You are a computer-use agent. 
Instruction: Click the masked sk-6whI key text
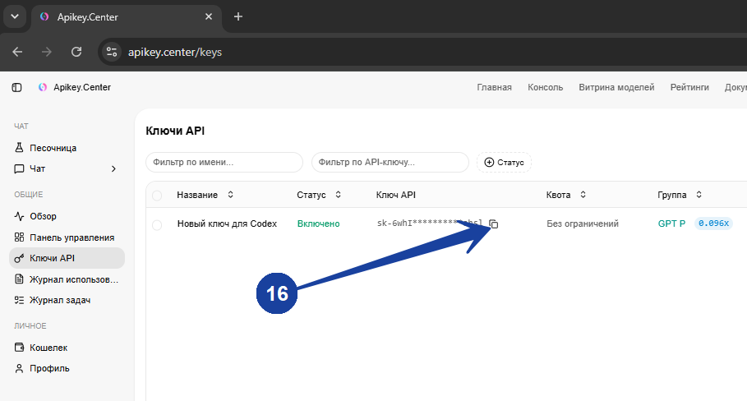(430, 224)
